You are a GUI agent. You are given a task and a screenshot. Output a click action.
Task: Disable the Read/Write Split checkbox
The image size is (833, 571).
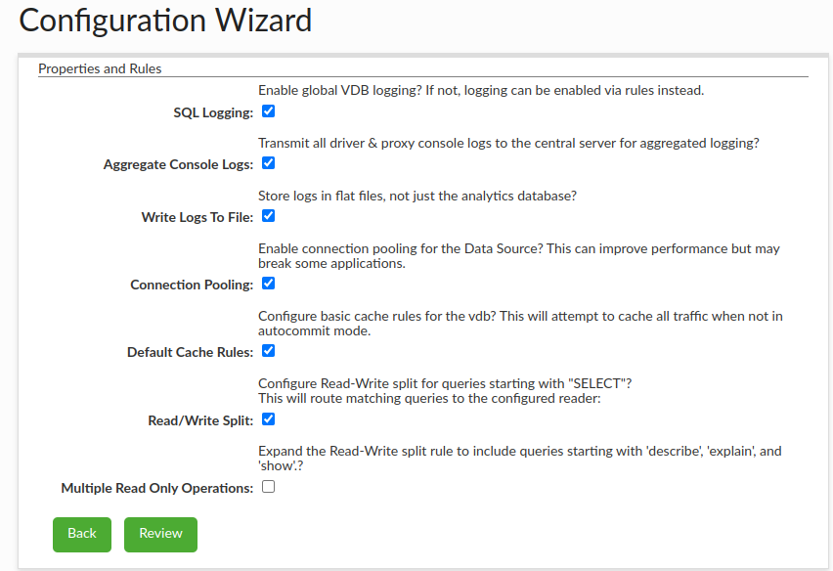(x=268, y=419)
